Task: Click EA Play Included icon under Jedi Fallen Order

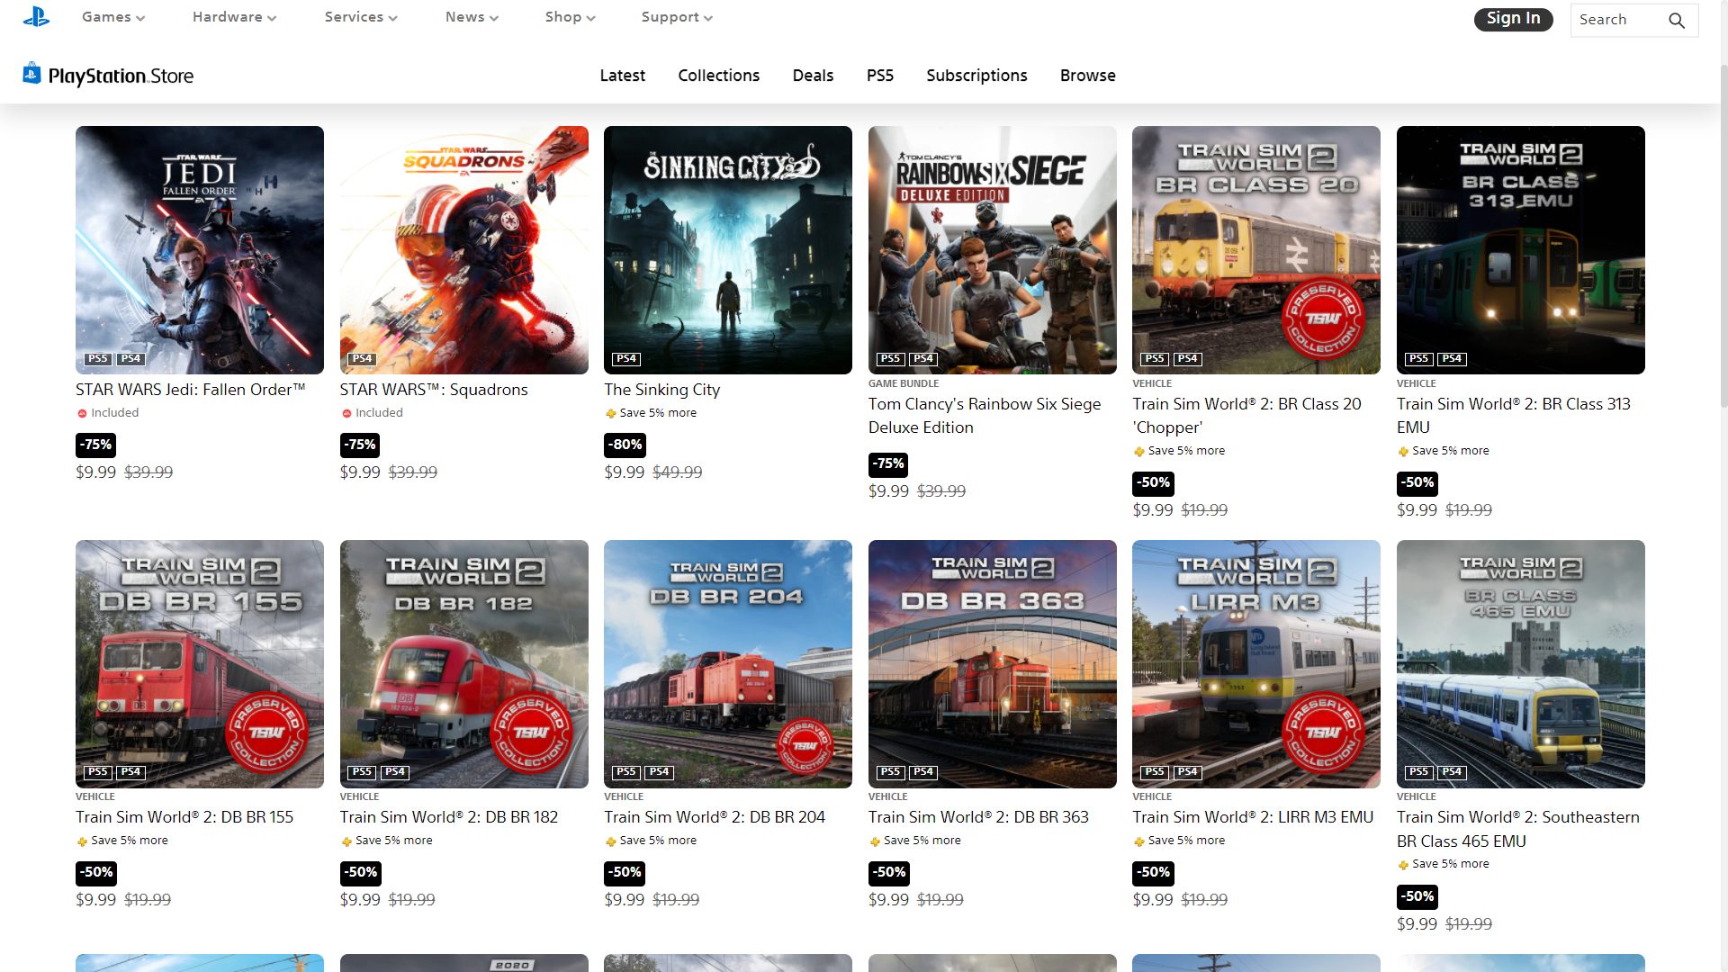Action: click(82, 414)
